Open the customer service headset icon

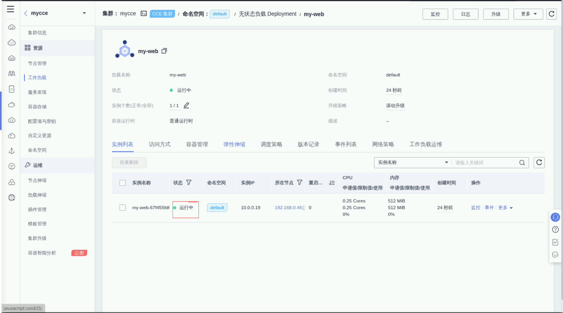click(555, 217)
